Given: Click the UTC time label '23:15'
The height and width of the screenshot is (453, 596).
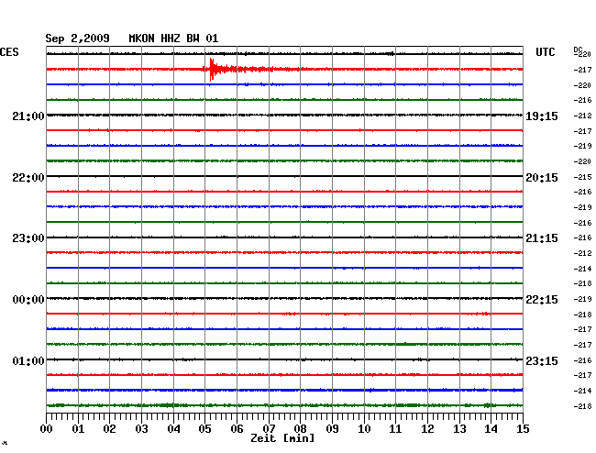Looking at the screenshot, I should (542, 360).
